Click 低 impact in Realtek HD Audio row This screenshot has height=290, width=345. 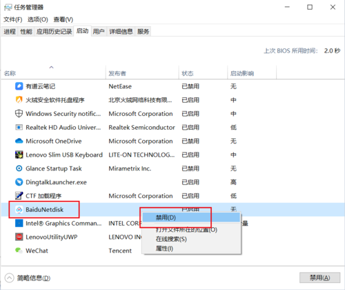233,127
